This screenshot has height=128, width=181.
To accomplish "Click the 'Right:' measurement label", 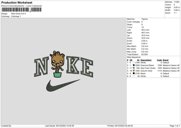I will click(129, 33).
